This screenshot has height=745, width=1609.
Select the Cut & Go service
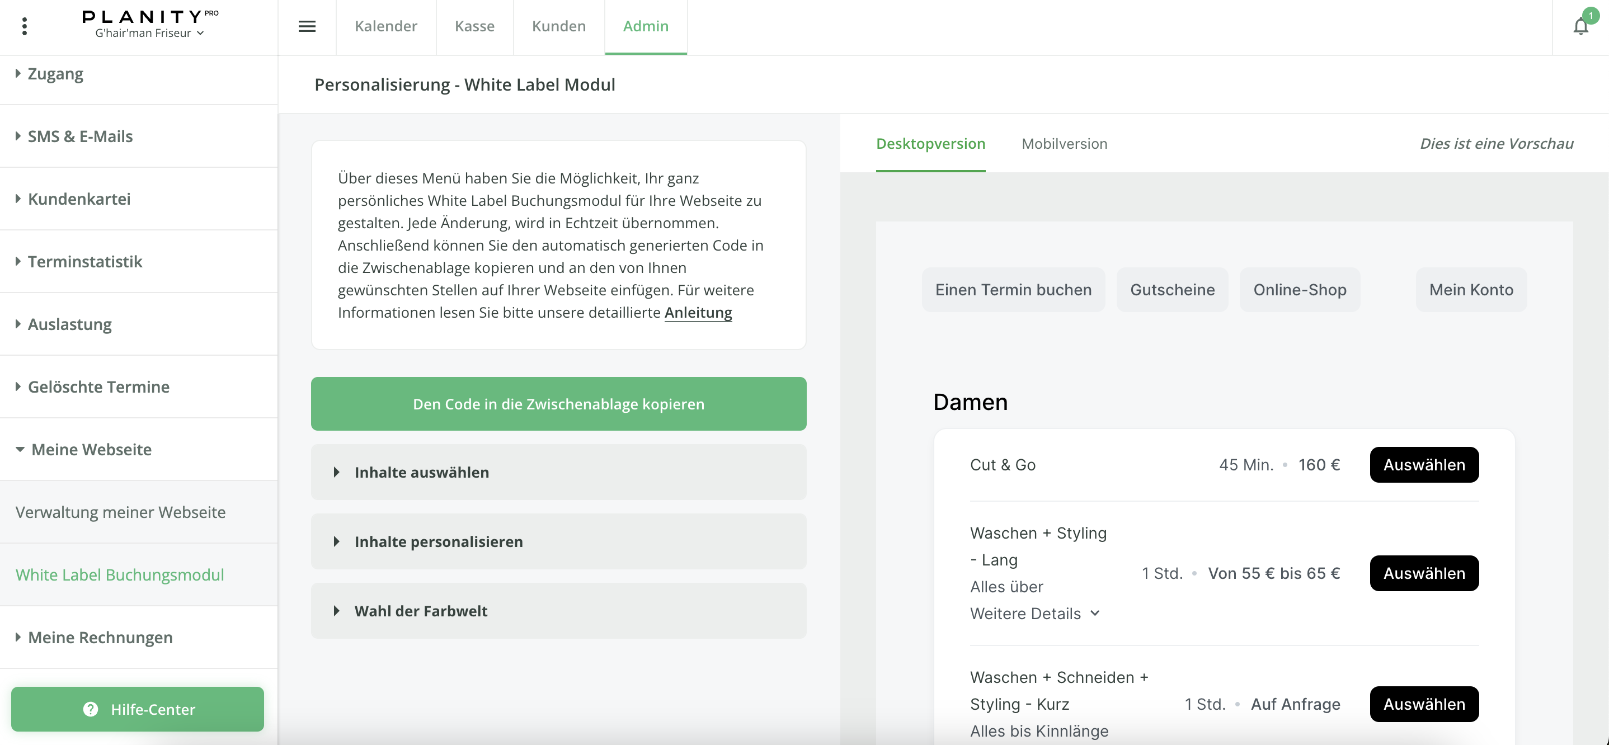1423,465
